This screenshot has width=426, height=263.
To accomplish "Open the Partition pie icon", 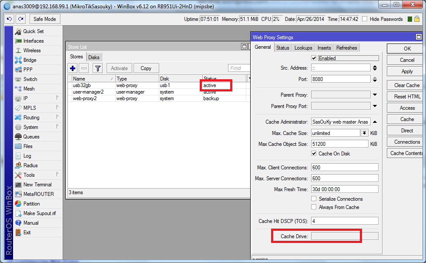I will pyautogui.click(x=18, y=204).
